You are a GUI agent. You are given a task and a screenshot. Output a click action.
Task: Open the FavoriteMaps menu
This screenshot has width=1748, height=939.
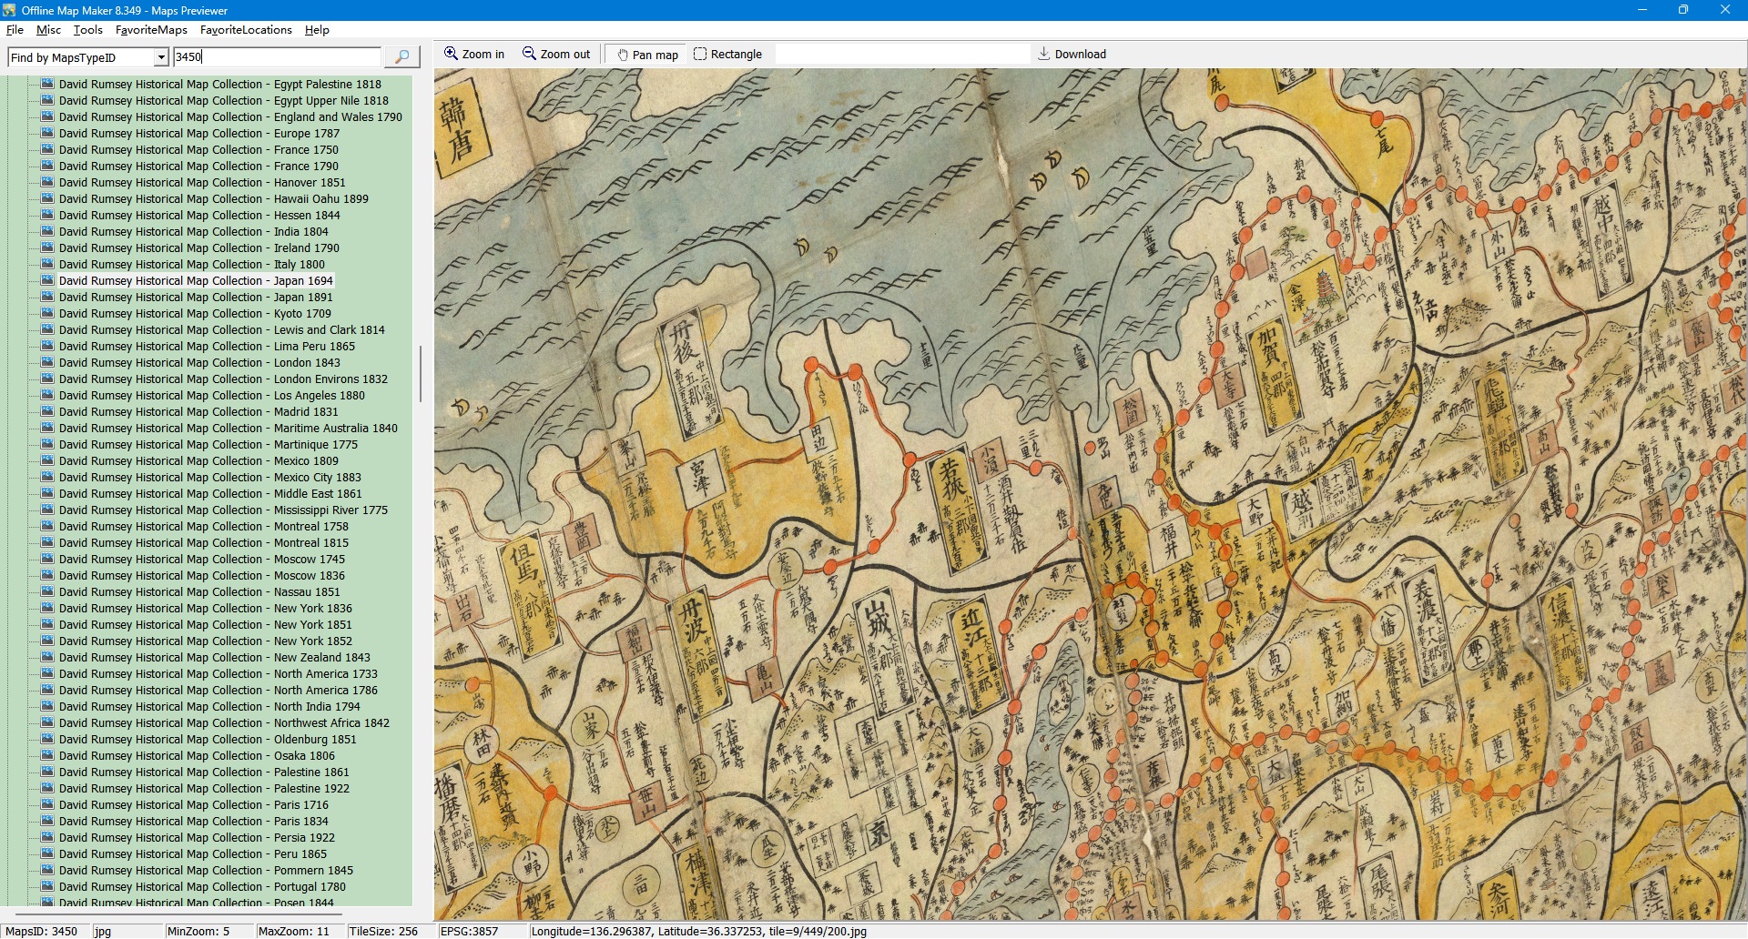(151, 30)
